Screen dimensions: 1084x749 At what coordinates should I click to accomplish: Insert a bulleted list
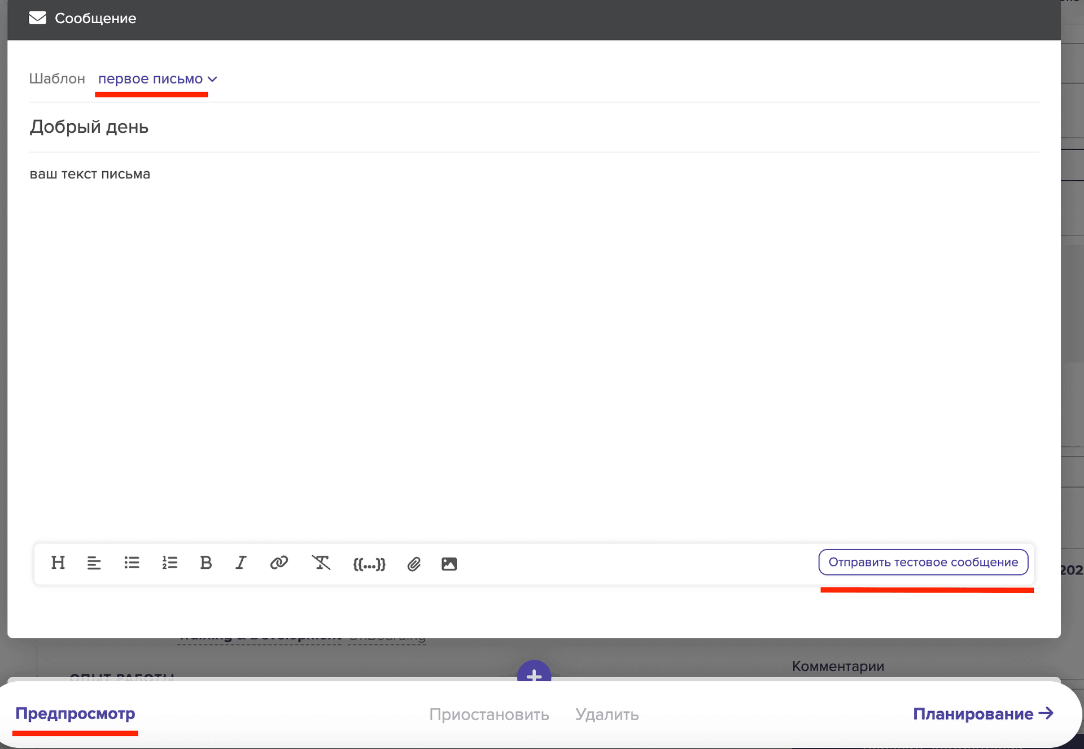tap(132, 563)
